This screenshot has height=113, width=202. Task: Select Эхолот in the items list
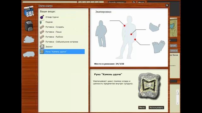(x=49, y=47)
